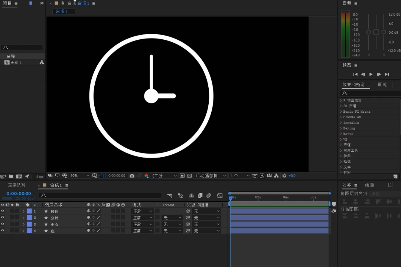The image size is (401, 267).
Task: Toggle the hide shy layers icon in timeline
Action: (x=192, y=195)
